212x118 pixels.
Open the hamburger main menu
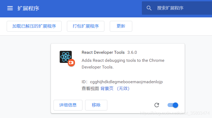pyautogui.click(x=10, y=8)
